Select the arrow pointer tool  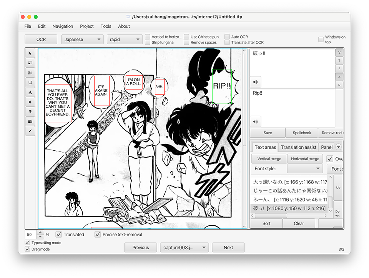point(30,53)
